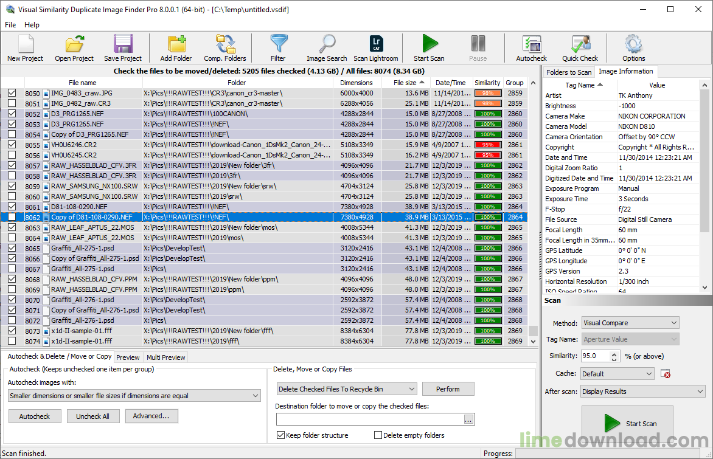The image size is (713, 459).
Task: Check the checkbox for row 8054
Action: point(12,134)
